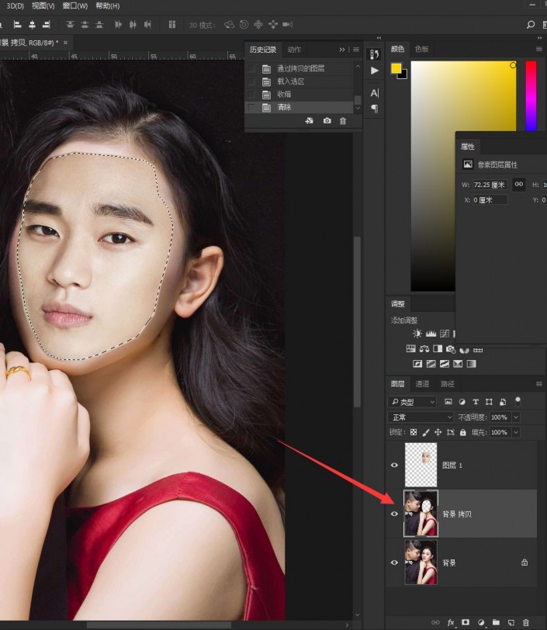The image size is (547, 630).
Task: Hide 图层 1 layer visibility eye
Action: click(394, 466)
